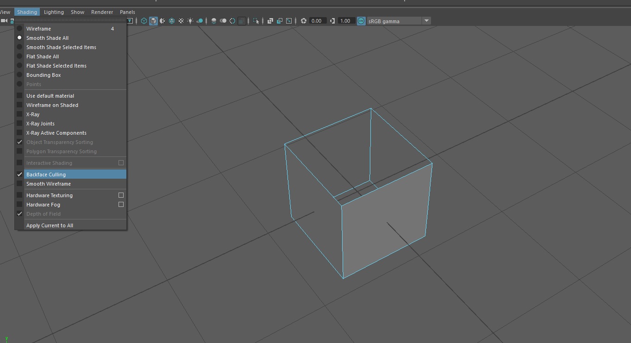
Task: Open the sRGB gamma dropdown
Action: tap(399, 21)
